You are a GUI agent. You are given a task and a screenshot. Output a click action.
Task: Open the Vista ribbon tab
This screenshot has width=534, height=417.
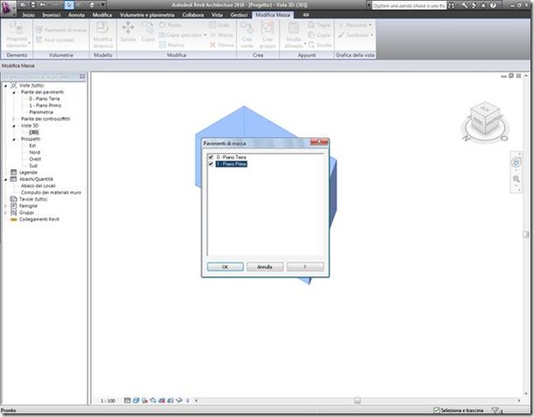(x=217, y=15)
